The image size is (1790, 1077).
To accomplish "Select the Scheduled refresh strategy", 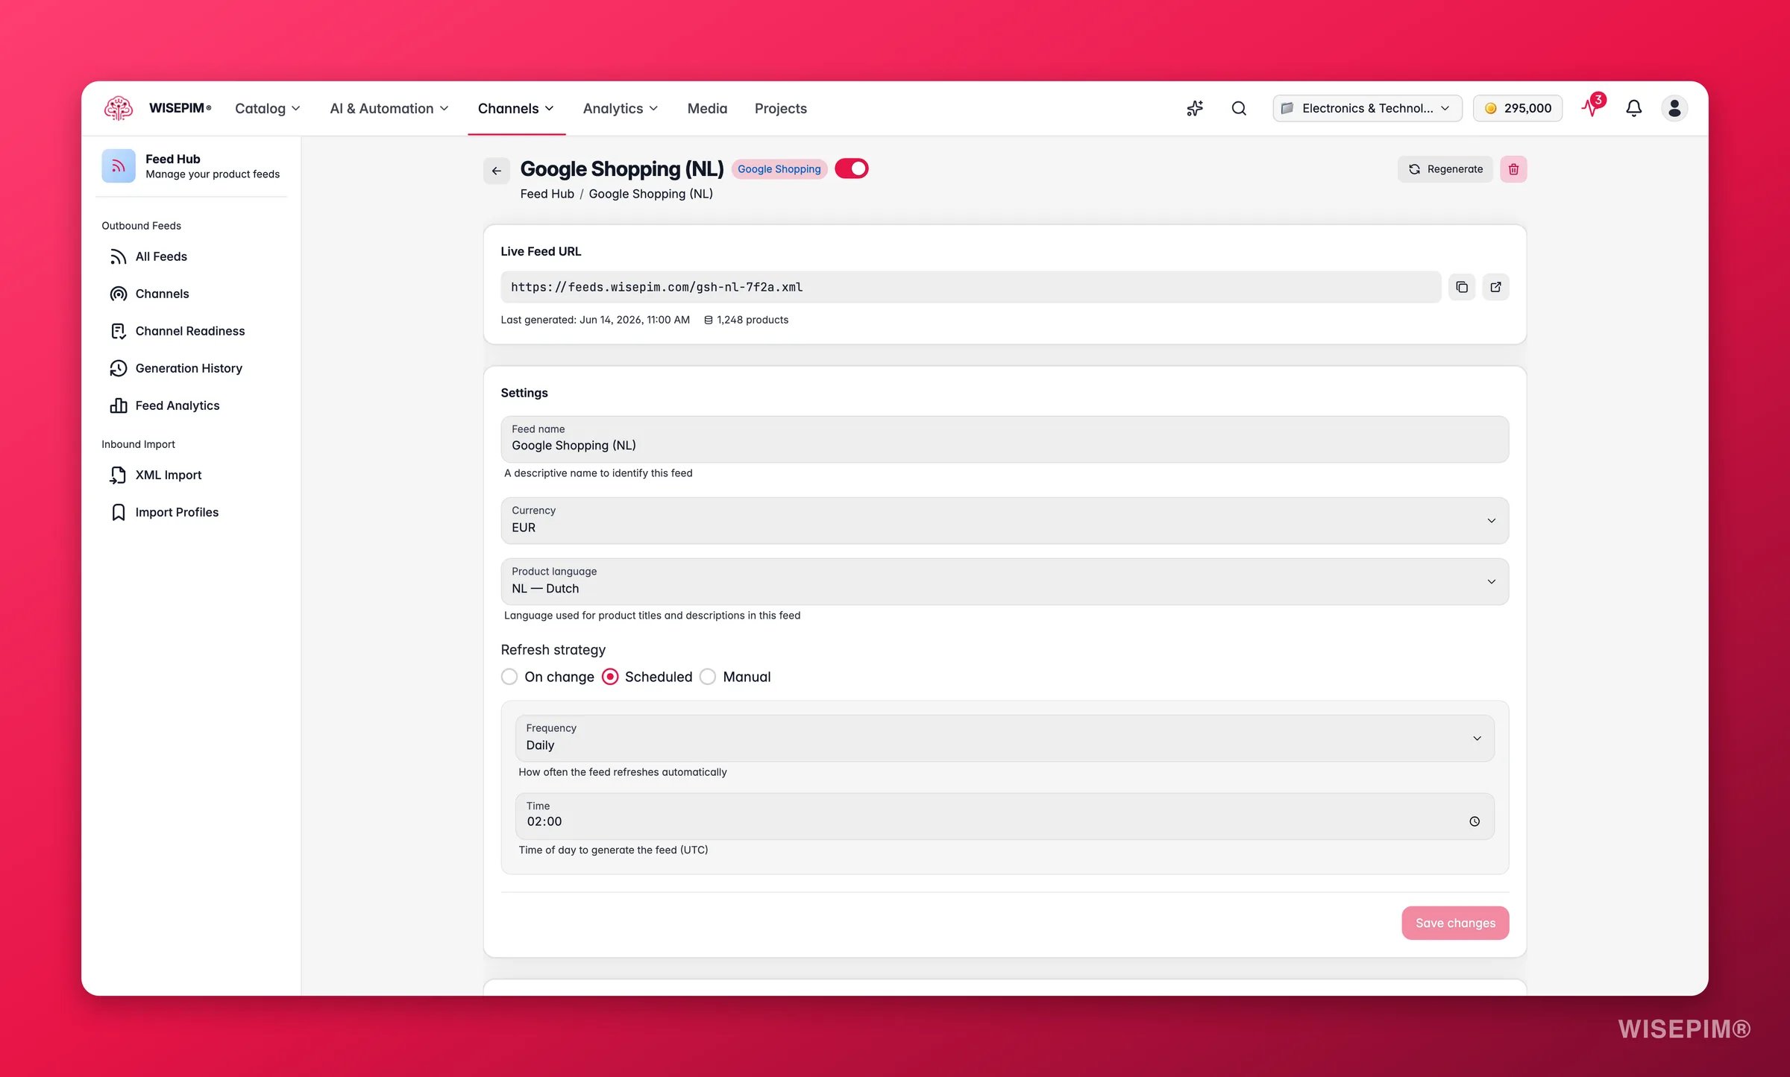I will click(x=610, y=677).
